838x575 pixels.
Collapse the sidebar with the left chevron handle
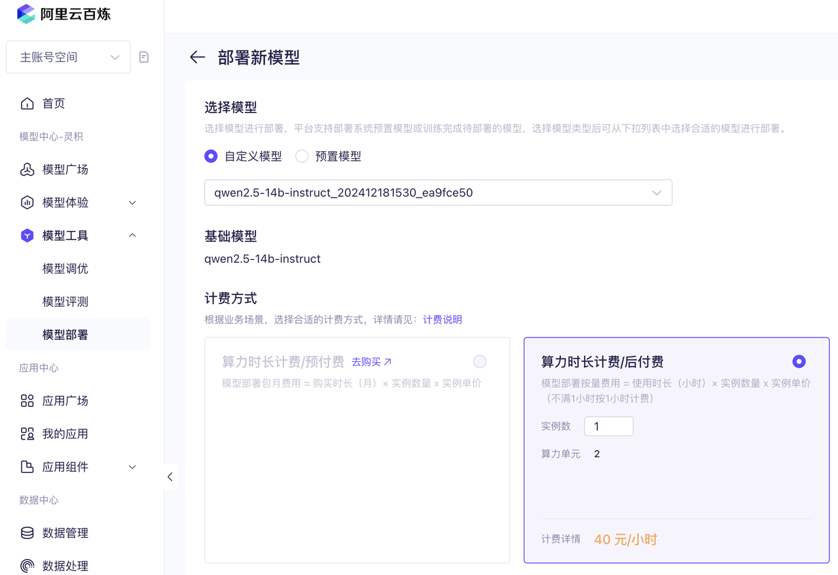pyautogui.click(x=170, y=477)
